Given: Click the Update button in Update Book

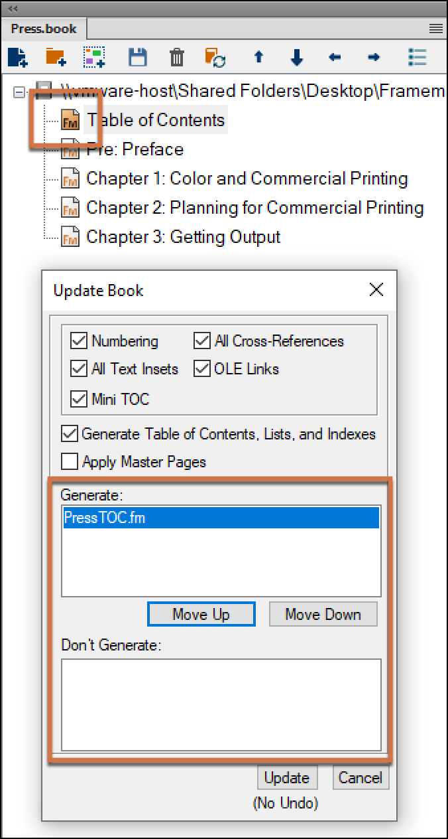Looking at the screenshot, I should (x=287, y=777).
